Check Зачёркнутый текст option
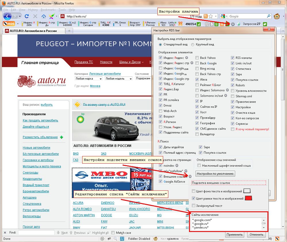This screenshot has height=242, width=287. 193,206
